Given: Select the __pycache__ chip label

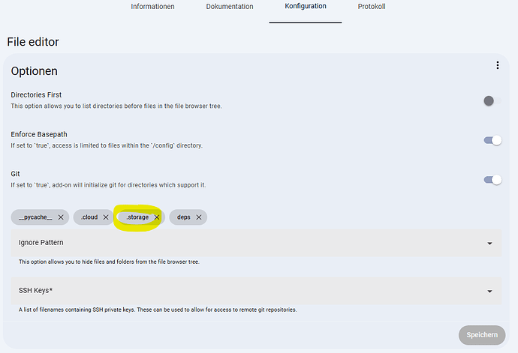Looking at the screenshot, I should click(x=35, y=217).
